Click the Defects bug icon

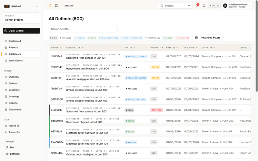(x=6, y=83)
